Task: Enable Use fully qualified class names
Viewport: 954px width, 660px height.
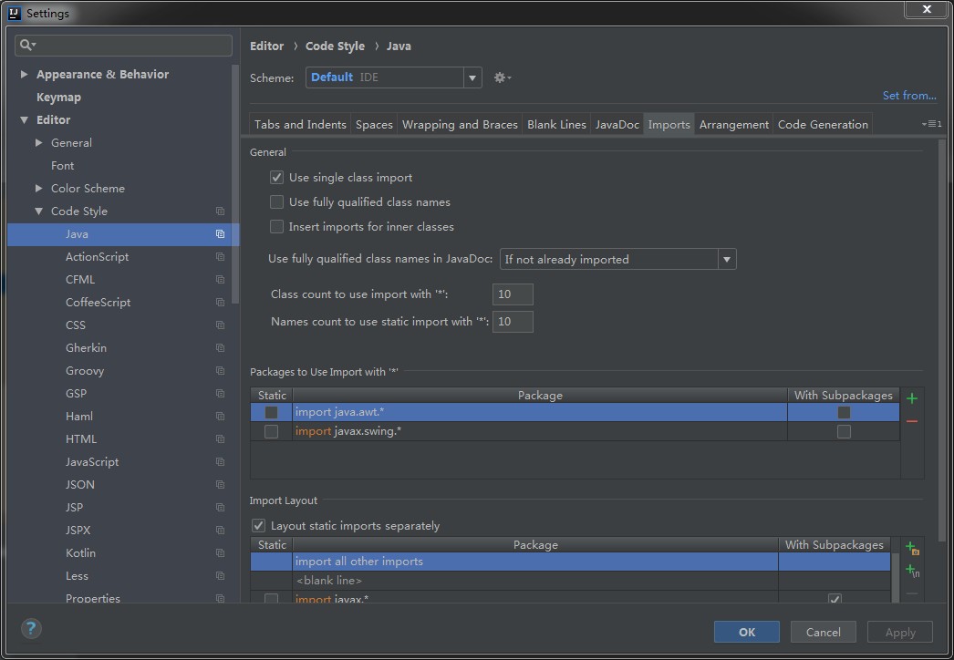Action: 277,202
